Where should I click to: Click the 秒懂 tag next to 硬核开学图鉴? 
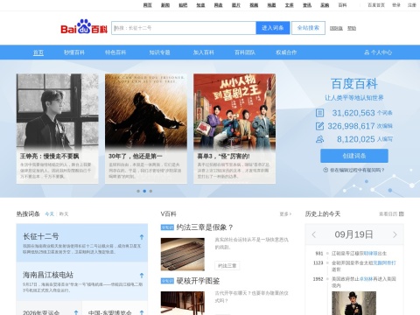point(167,281)
